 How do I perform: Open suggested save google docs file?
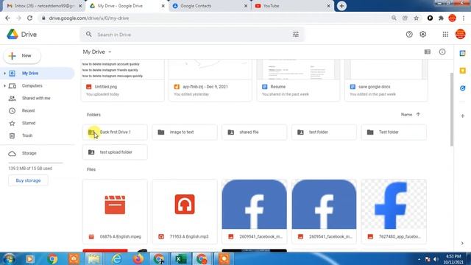click(x=386, y=80)
